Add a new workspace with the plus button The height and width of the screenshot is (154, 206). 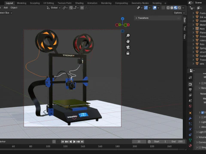pyautogui.click(x=165, y=3)
